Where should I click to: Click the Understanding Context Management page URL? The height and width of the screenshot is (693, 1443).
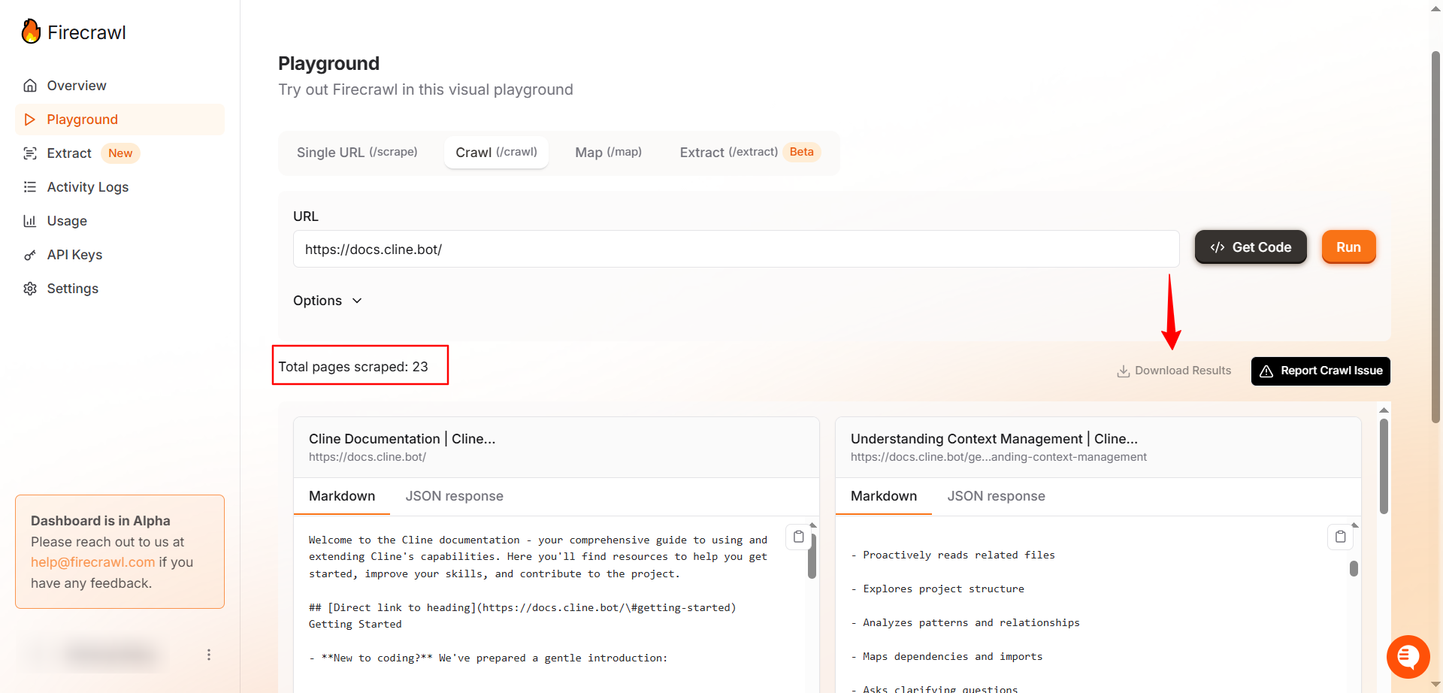(x=998, y=457)
